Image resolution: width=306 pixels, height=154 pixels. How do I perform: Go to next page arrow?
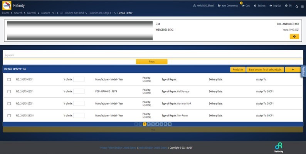point(165,124)
